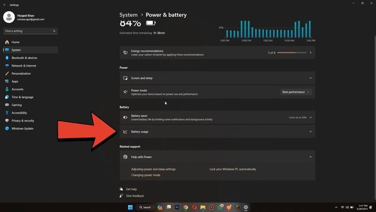The image size is (376, 212).
Task: Click the search magnifier in Find a setting
Action: click(54, 31)
